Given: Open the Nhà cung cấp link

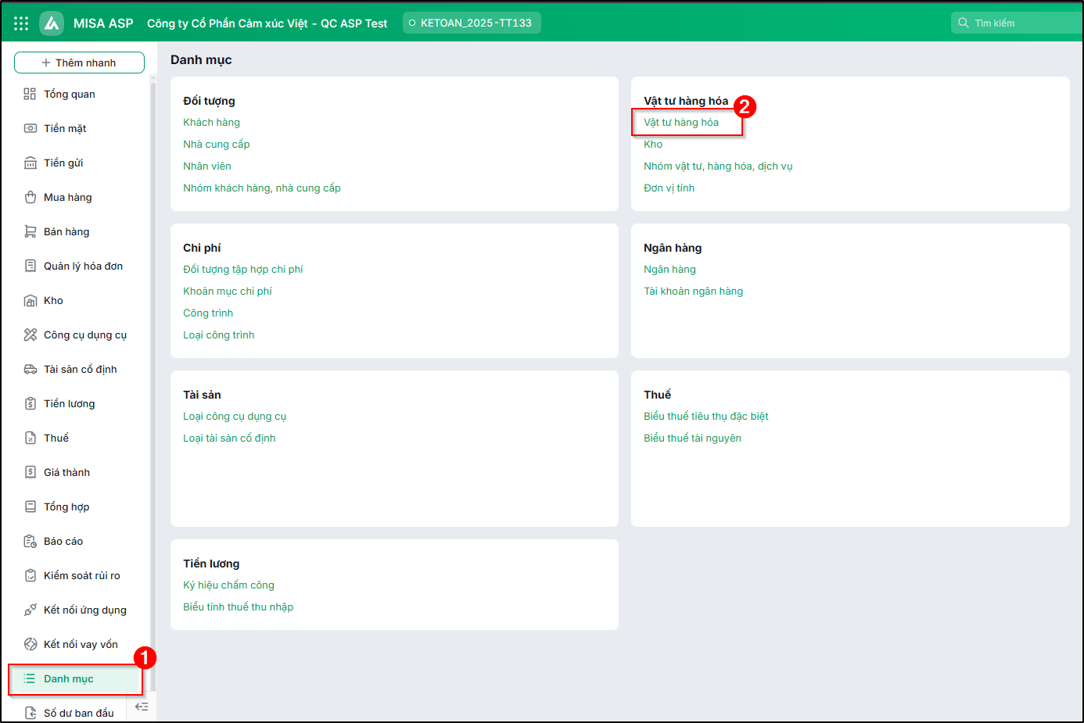Looking at the screenshot, I should 217,144.
